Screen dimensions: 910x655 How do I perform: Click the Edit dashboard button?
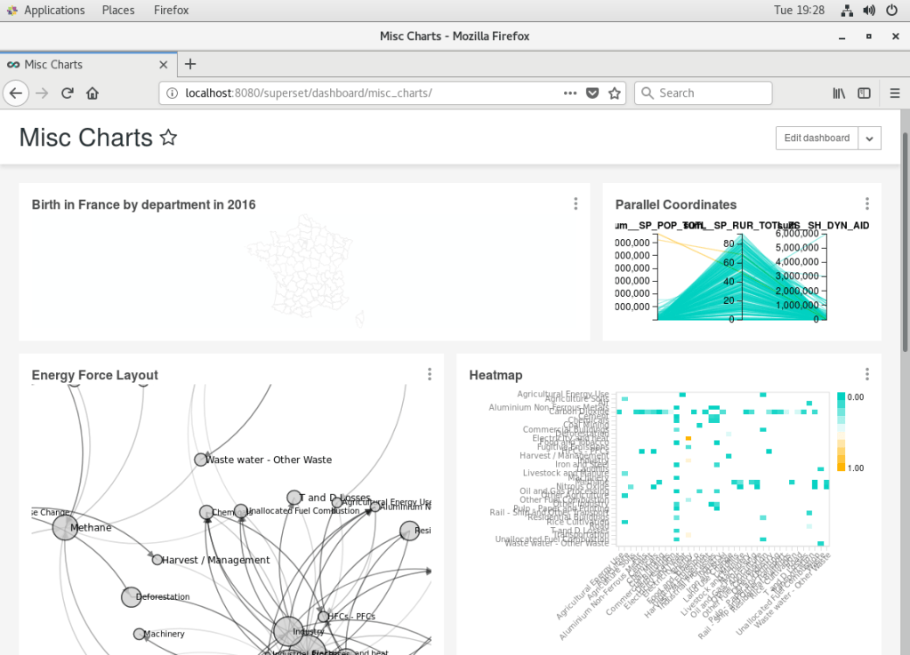click(x=817, y=138)
